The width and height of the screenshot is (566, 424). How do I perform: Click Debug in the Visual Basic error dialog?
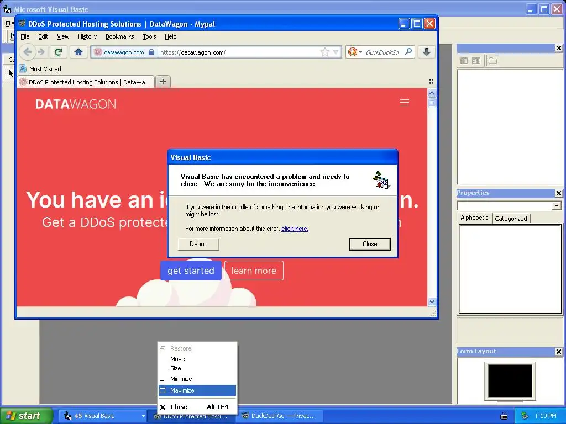click(x=198, y=244)
